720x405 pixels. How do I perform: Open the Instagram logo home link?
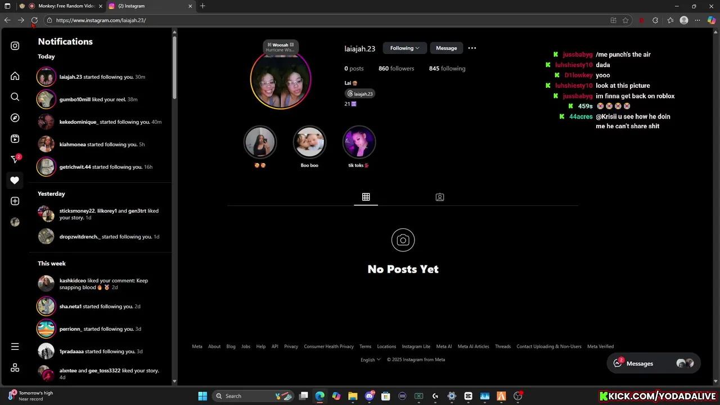tap(15, 46)
